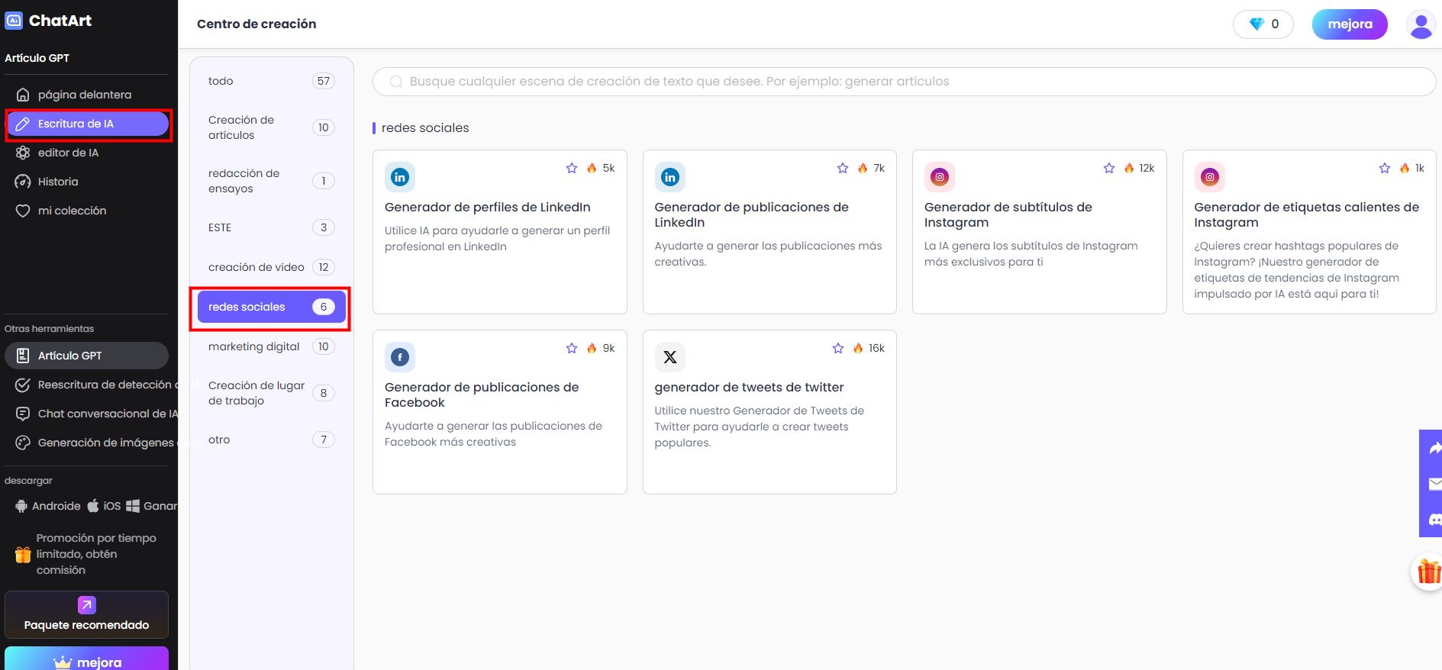
Task: Open the user profile avatar
Action: point(1421,24)
